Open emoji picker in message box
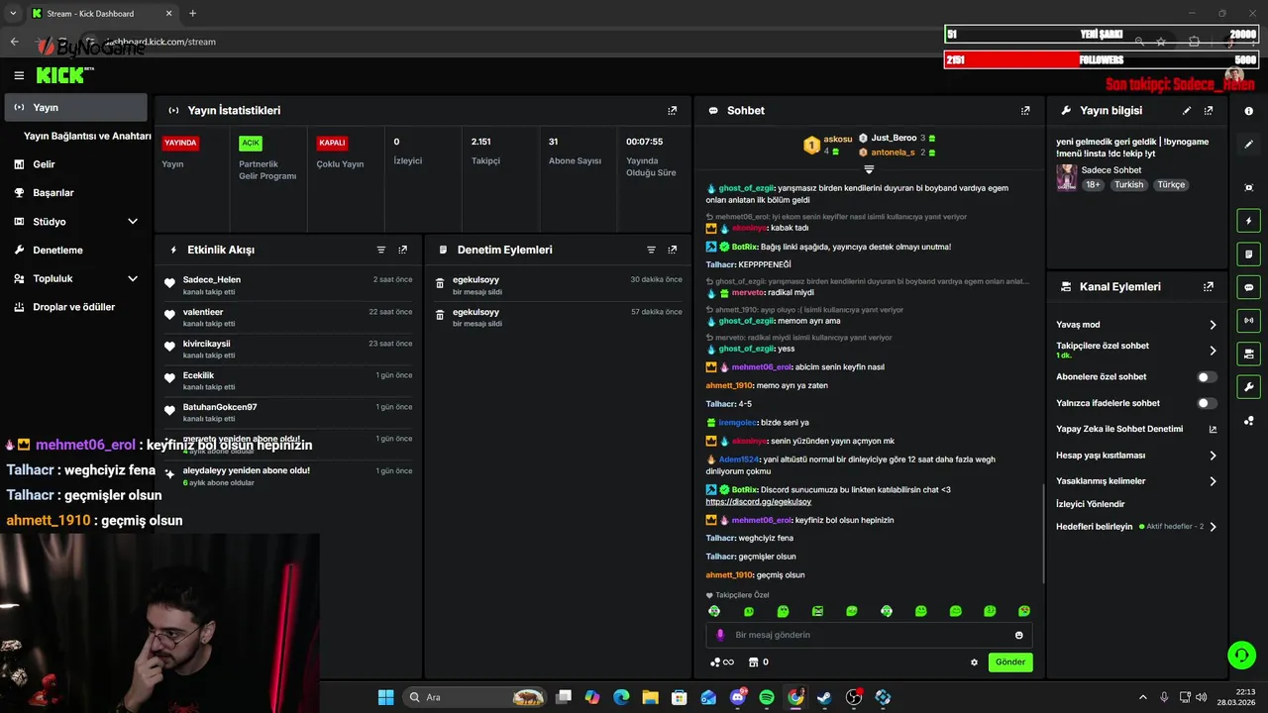 [1018, 635]
